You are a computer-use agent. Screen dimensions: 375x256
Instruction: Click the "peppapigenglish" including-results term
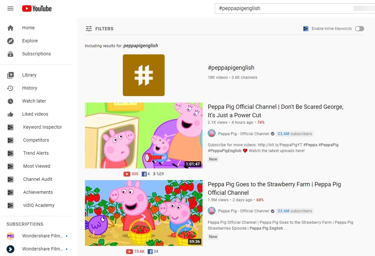(x=140, y=46)
